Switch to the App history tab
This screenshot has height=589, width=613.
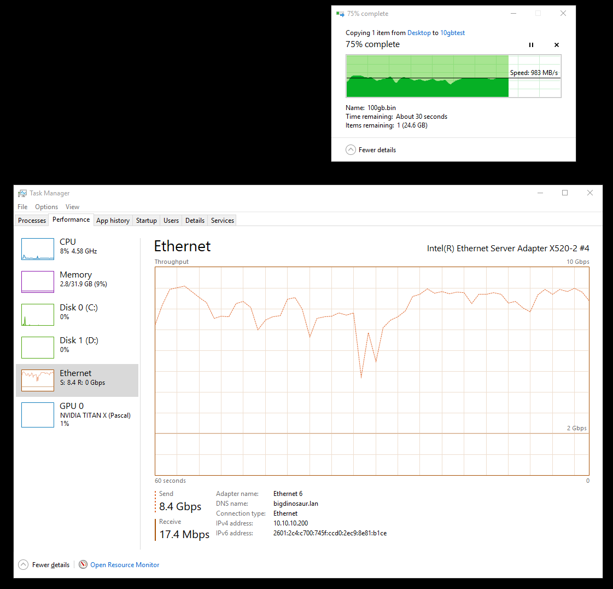click(113, 221)
